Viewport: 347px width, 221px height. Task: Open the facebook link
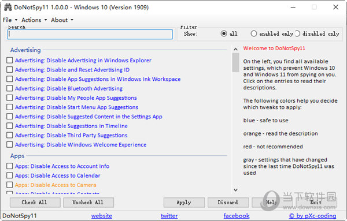[237, 216]
